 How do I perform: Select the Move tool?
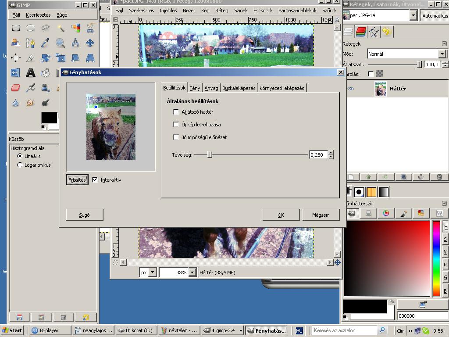click(x=90, y=43)
